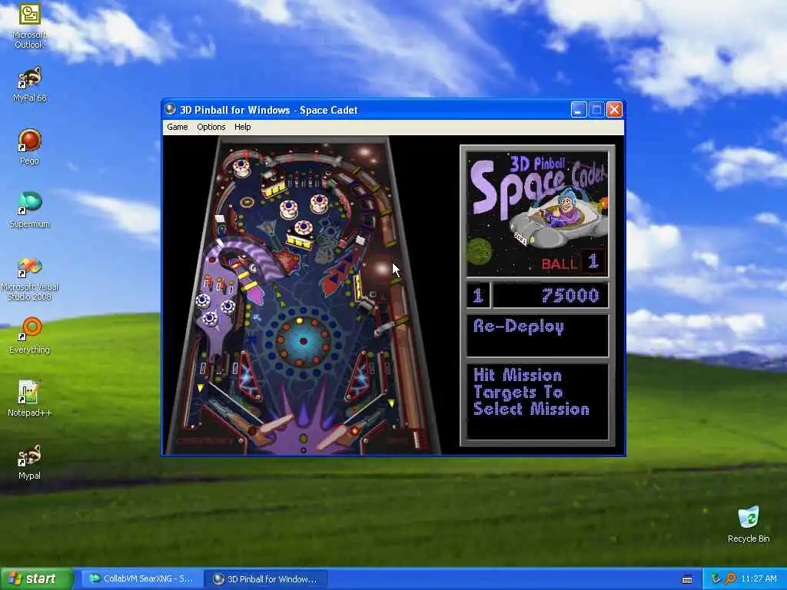Click the orange Everything search tray icon
Image resolution: width=787 pixels, height=590 pixels.
(x=730, y=578)
